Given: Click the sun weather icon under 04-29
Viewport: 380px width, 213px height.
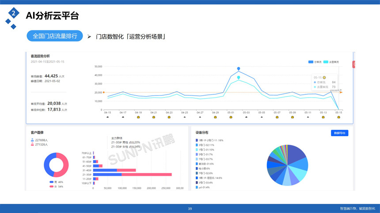Looking at the screenshot, I should [216, 117].
